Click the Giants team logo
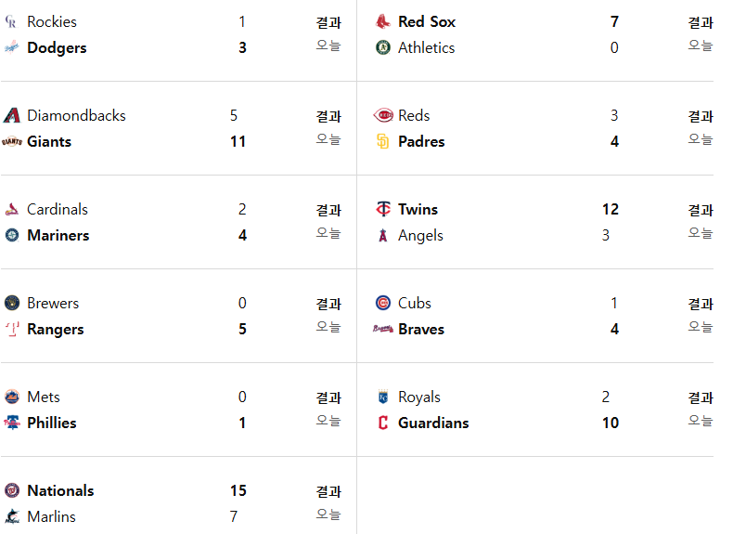Viewport: 733px width, 534px height. coord(11,142)
